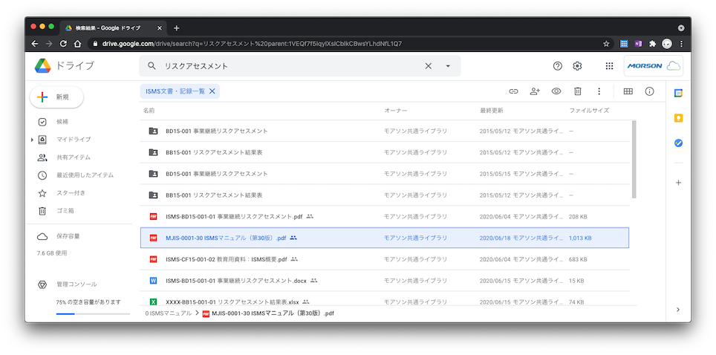Remove the ISMS文書・記録一覧 filter chip
This screenshot has width=716, height=355.
coord(212,91)
